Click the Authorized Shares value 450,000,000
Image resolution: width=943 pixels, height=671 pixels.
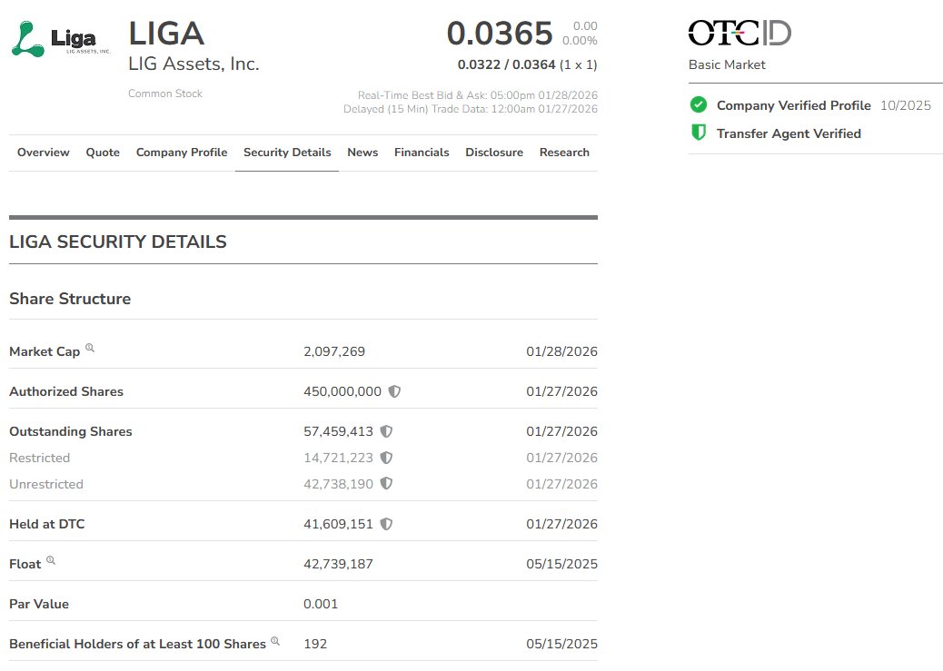[342, 391]
